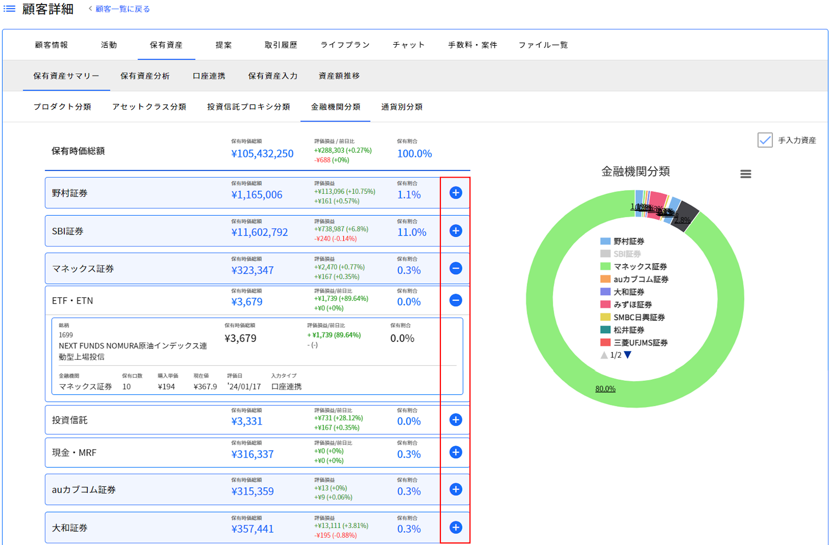The image size is (831, 545).
Task: Toggle 野村証券 legend color swatch
Action: tap(605, 241)
